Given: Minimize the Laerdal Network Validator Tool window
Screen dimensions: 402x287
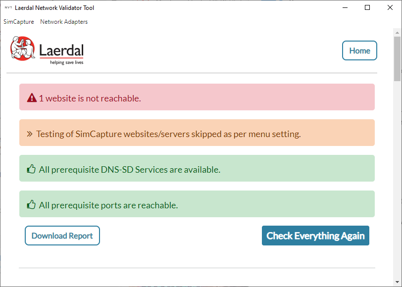Looking at the screenshot, I should click(x=345, y=7).
